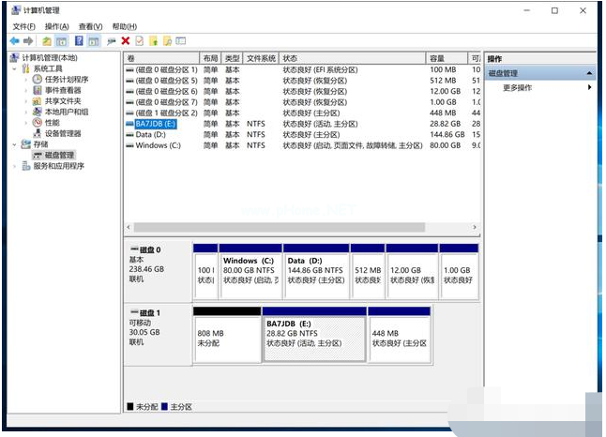Open the 操作(A) menu
Screen dimensions: 606x437
point(56,26)
